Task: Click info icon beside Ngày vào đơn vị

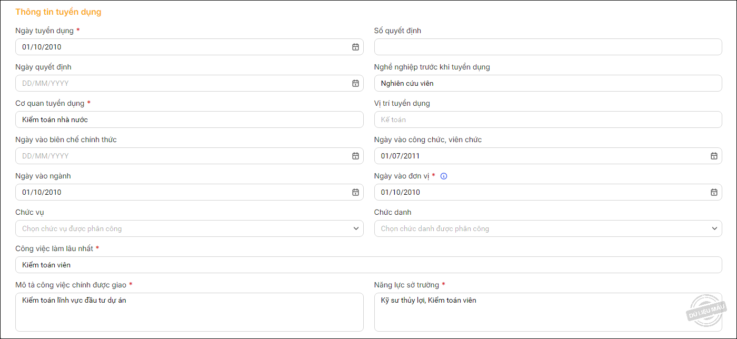Action: tap(444, 176)
